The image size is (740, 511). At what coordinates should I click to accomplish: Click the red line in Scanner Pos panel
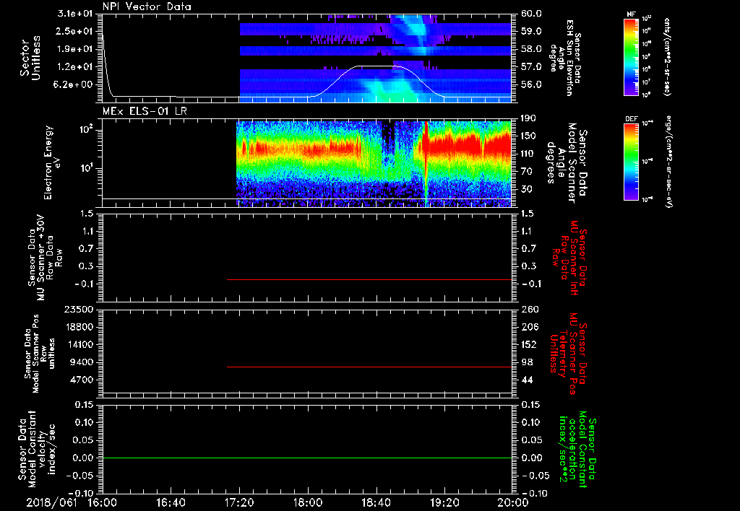[x=369, y=367]
